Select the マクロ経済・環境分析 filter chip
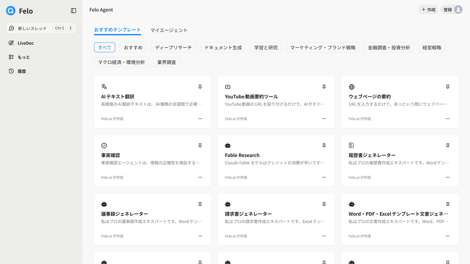Screen dimensions: 470x264 click(x=121, y=62)
